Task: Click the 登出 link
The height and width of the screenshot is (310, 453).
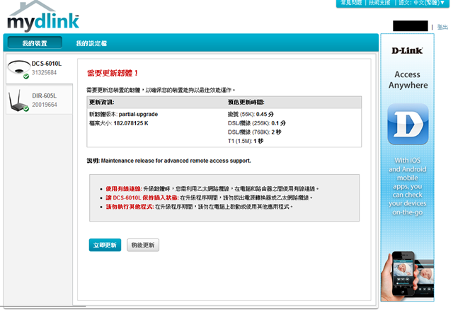Action: coord(442,27)
